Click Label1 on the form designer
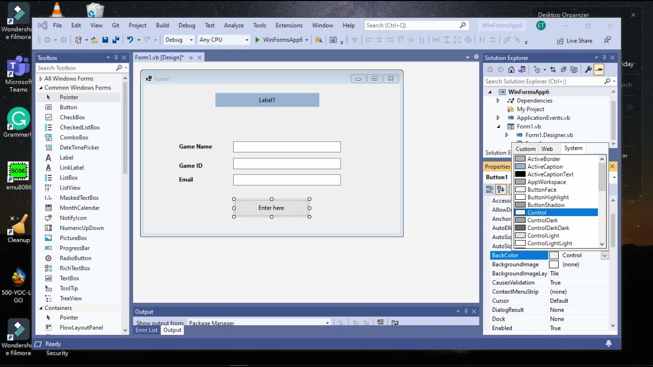 tap(267, 100)
